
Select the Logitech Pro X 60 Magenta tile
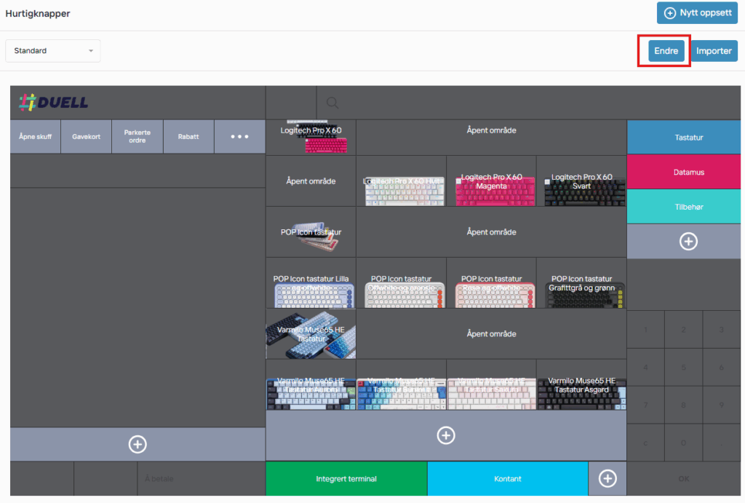(491, 181)
